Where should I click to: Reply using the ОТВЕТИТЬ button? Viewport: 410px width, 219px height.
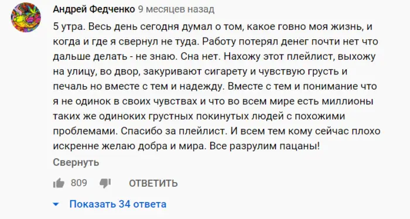(153, 183)
